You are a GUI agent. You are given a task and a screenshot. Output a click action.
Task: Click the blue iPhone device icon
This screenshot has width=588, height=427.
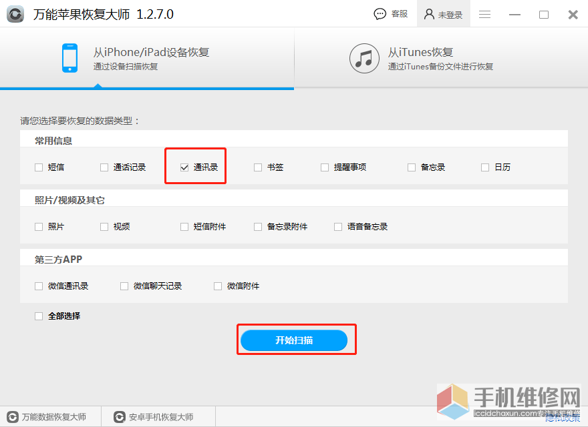[x=69, y=58]
